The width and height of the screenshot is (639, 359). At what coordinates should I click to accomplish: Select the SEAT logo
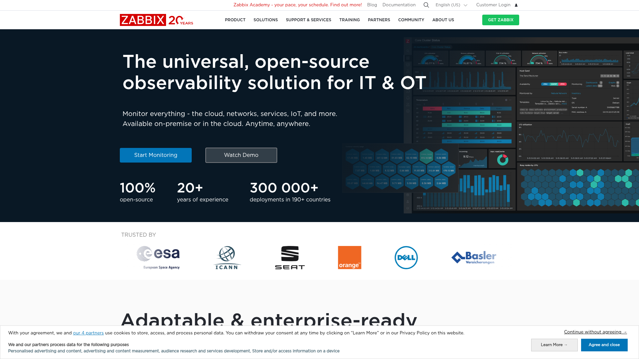pyautogui.click(x=290, y=257)
